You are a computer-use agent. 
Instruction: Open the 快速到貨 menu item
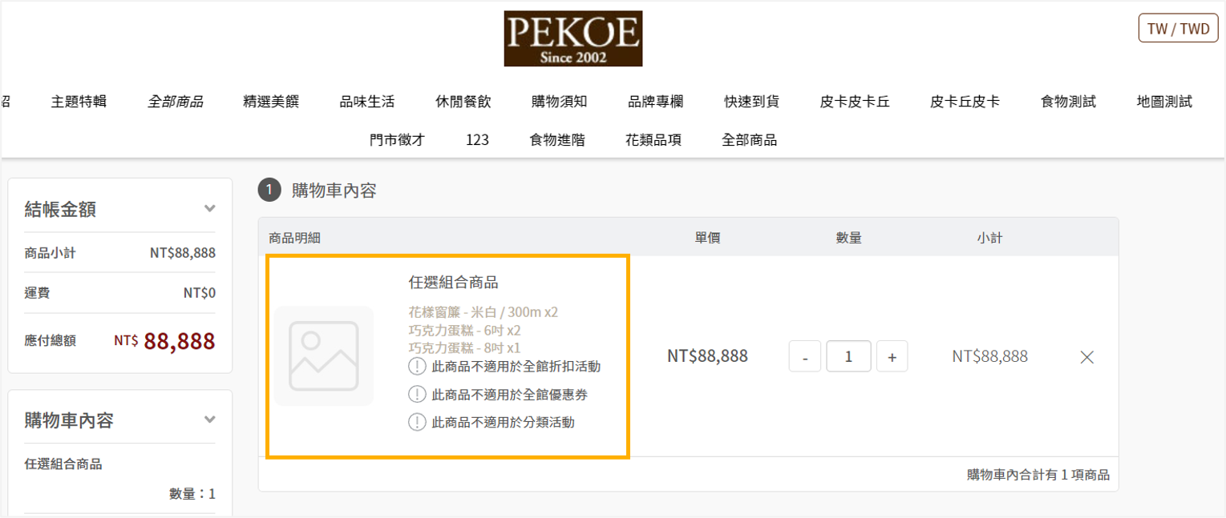[751, 102]
